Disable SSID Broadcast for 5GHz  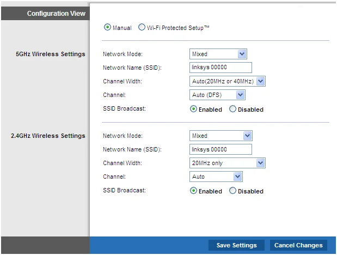(232, 109)
